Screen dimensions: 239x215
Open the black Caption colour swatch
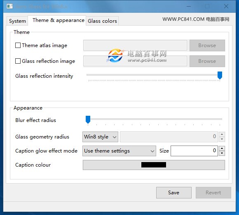pos(154,165)
